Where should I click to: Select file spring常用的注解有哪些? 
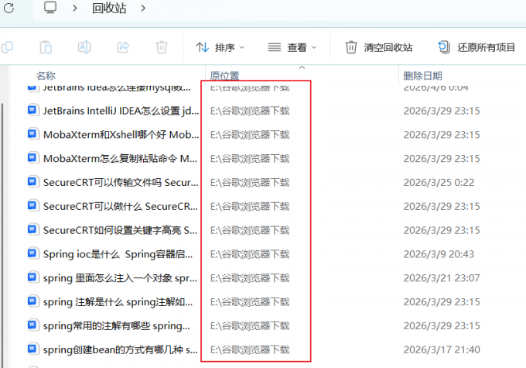coord(117,325)
